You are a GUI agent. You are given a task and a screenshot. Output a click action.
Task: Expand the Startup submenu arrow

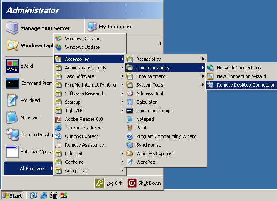click(x=122, y=102)
